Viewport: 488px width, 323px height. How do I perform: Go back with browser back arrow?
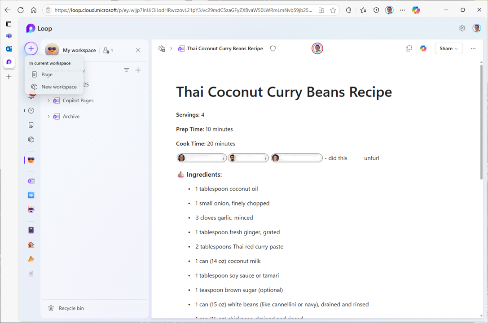click(8, 10)
